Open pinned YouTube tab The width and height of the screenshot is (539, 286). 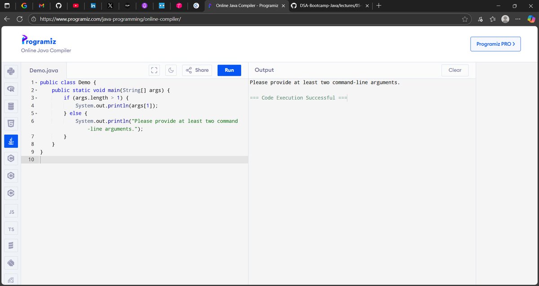(x=76, y=6)
